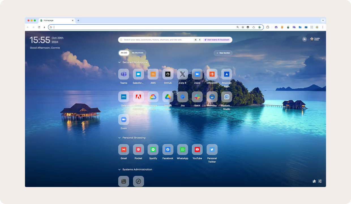Click the zoom magnifier in address bar
Image resolution: width=351 pixels, height=204 pixels.
click(x=238, y=27)
